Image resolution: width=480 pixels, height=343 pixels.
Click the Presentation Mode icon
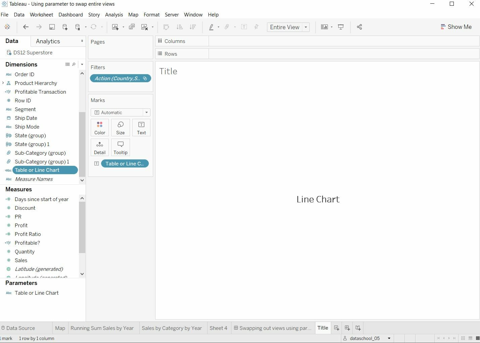pos(341,27)
